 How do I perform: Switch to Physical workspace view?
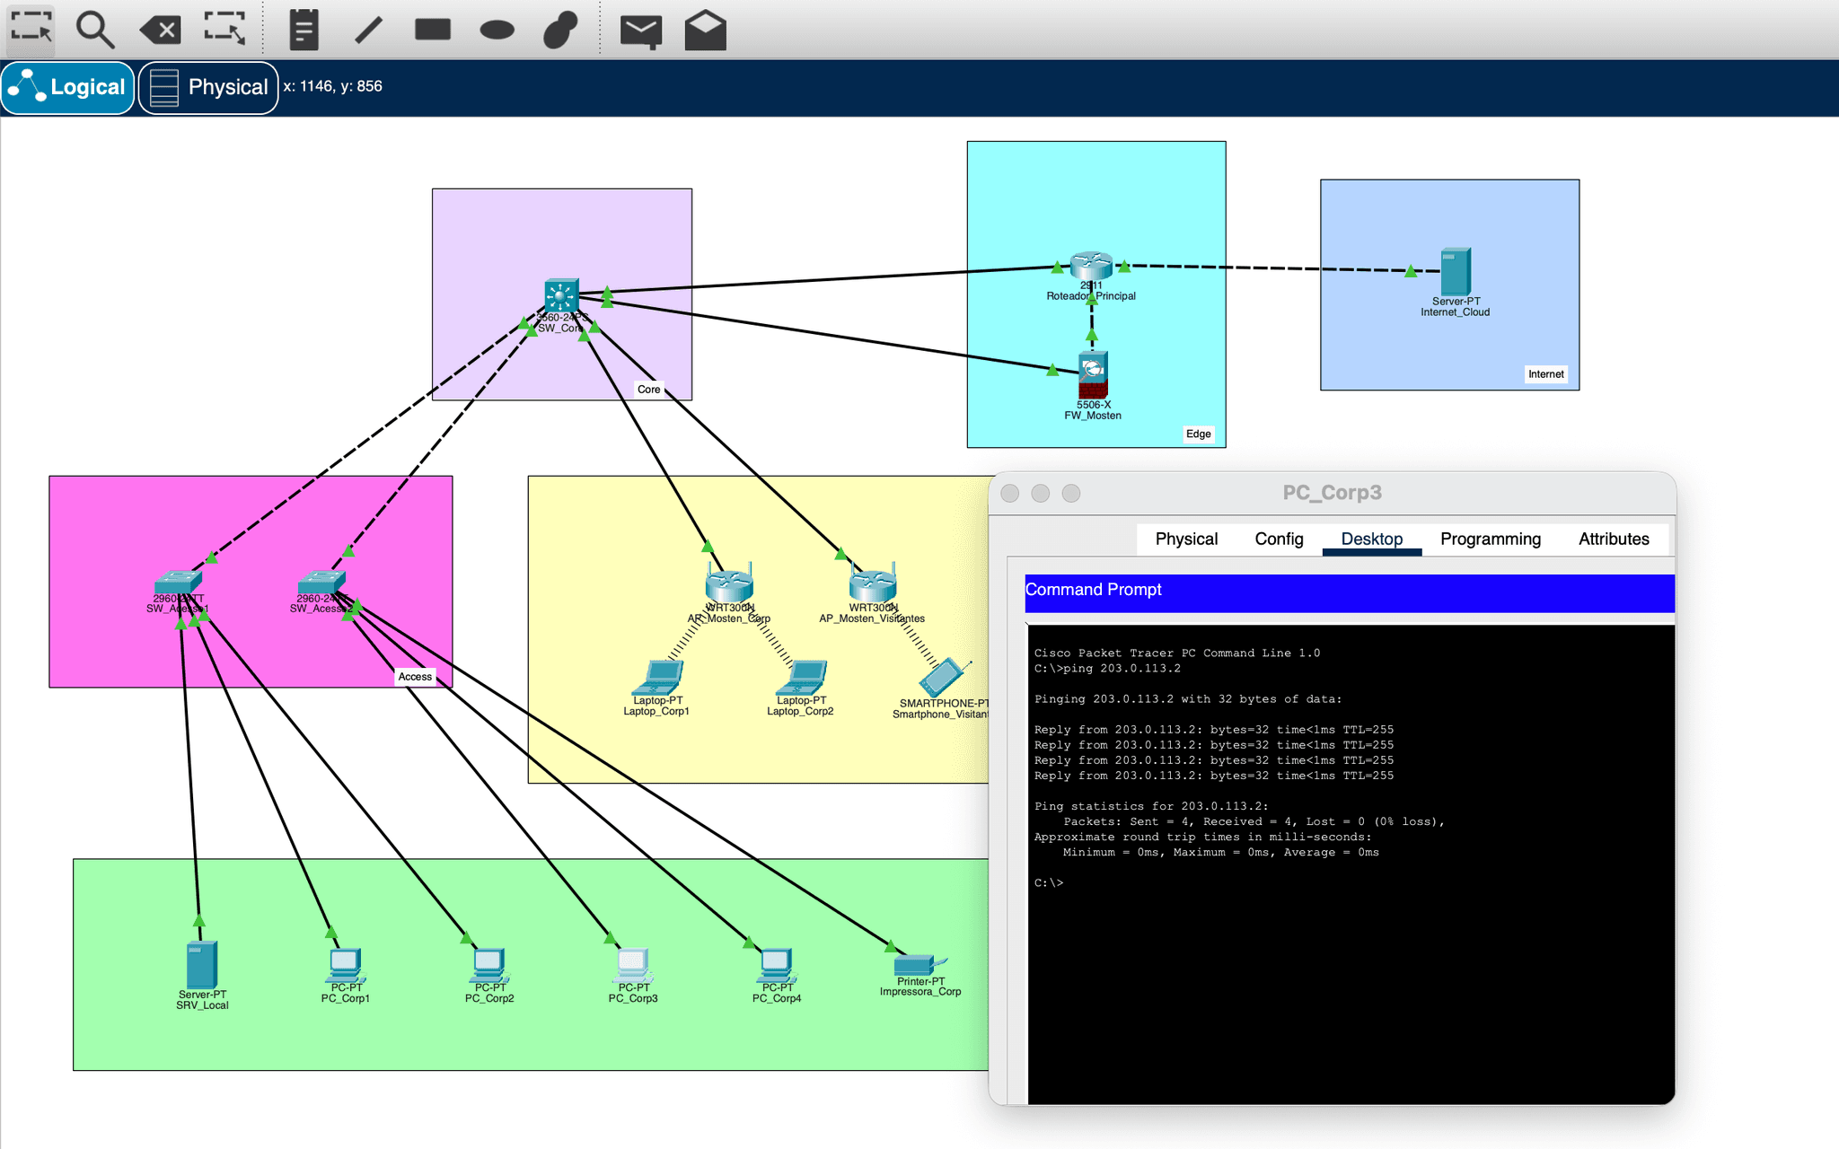(208, 87)
